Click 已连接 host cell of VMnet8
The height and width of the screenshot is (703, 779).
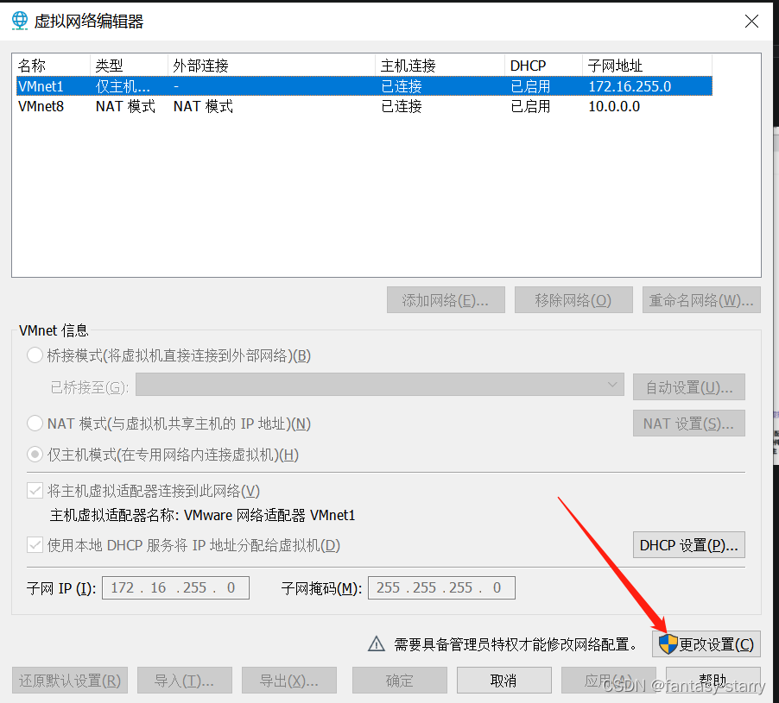402,106
